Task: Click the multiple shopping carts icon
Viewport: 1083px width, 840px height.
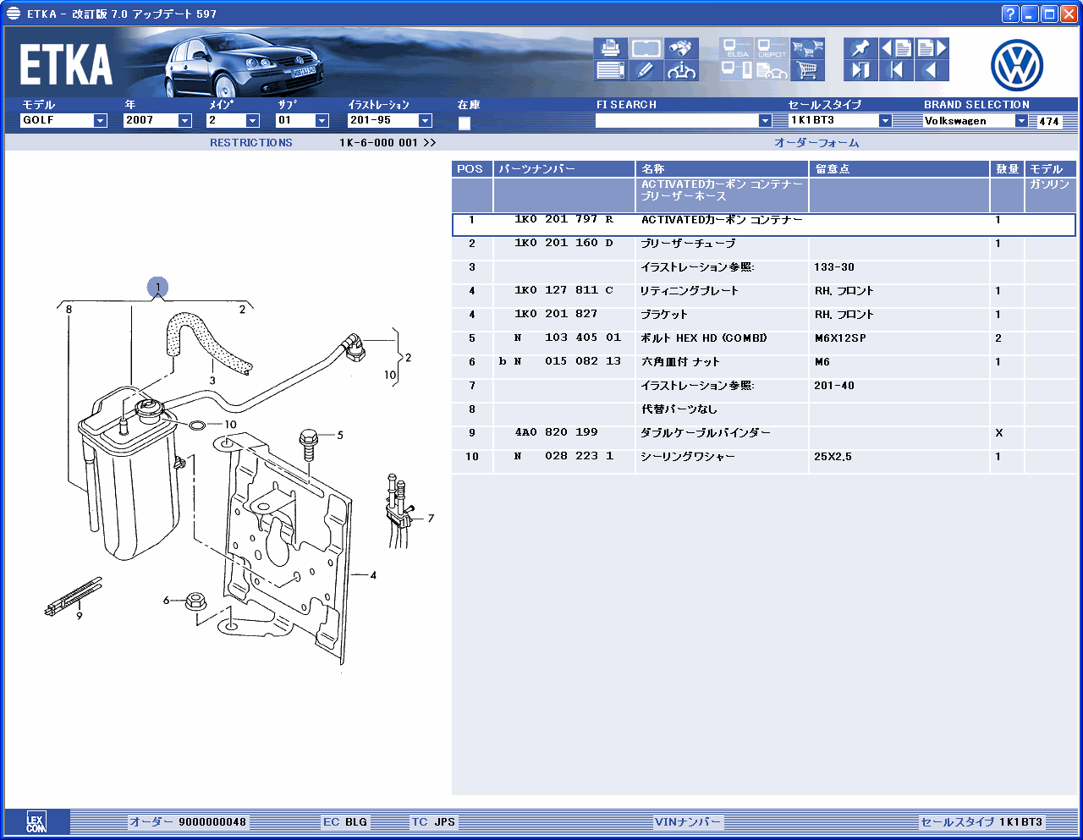Action: [x=807, y=48]
